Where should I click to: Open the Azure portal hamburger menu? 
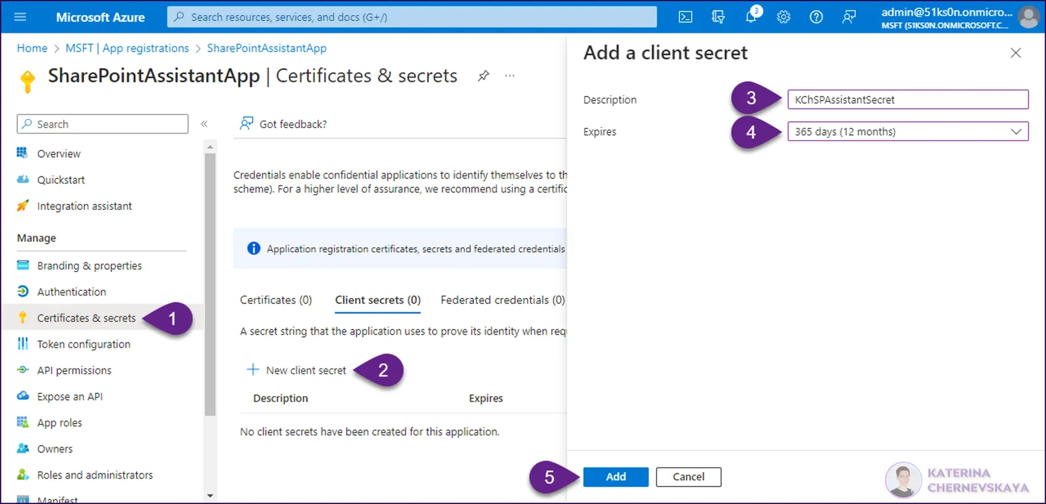pyautogui.click(x=20, y=17)
